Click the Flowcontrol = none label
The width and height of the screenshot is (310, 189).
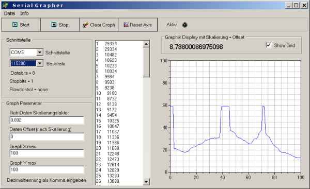pos(28,90)
